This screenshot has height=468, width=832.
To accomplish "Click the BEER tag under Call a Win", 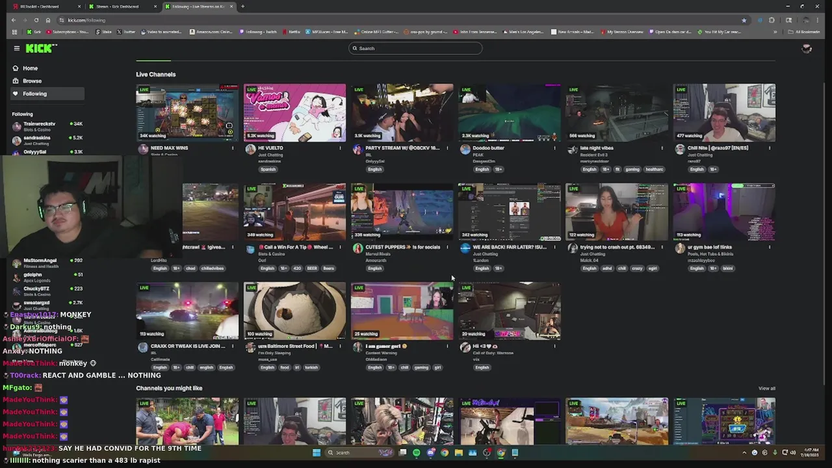I will coord(311,268).
